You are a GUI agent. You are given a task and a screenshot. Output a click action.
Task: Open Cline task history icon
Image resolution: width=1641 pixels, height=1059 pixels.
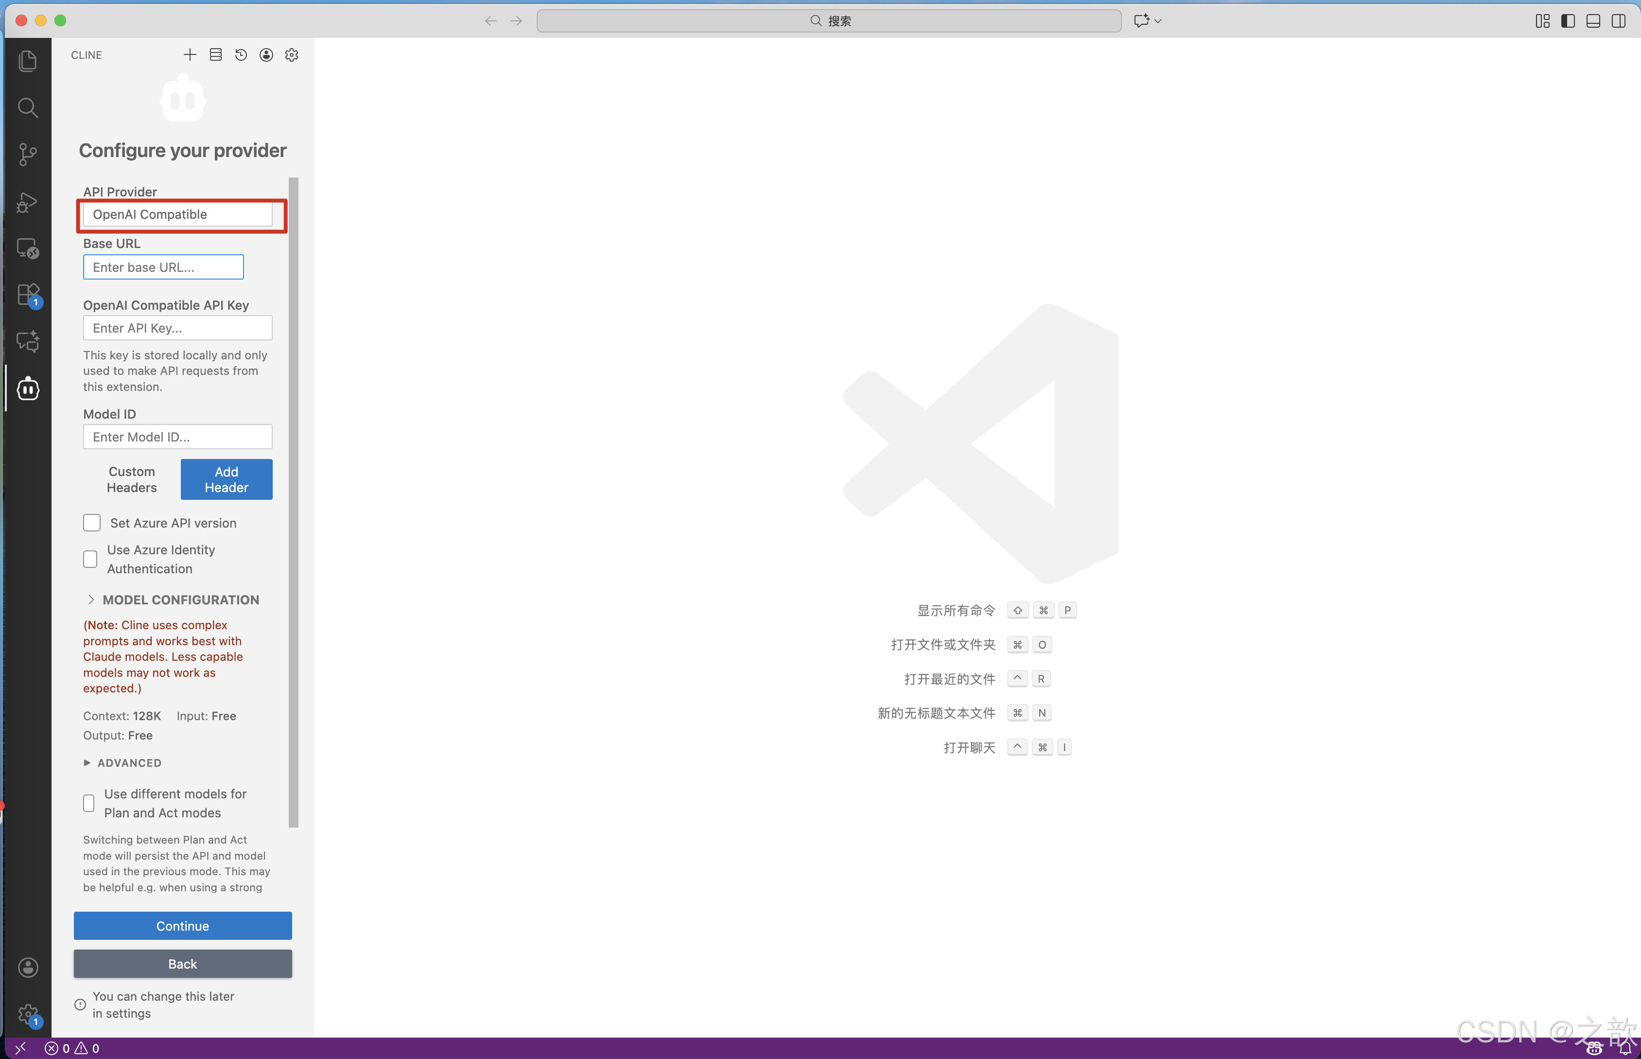(241, 55)
